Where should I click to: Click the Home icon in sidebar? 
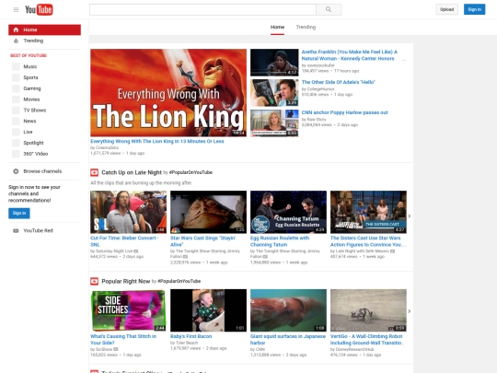point(16,29)
